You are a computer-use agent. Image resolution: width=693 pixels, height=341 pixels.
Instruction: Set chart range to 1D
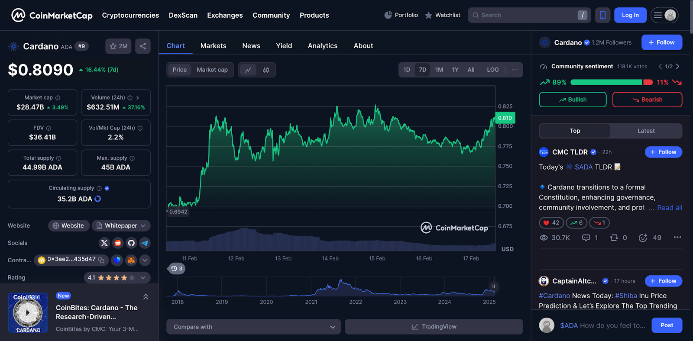[407, 70]
